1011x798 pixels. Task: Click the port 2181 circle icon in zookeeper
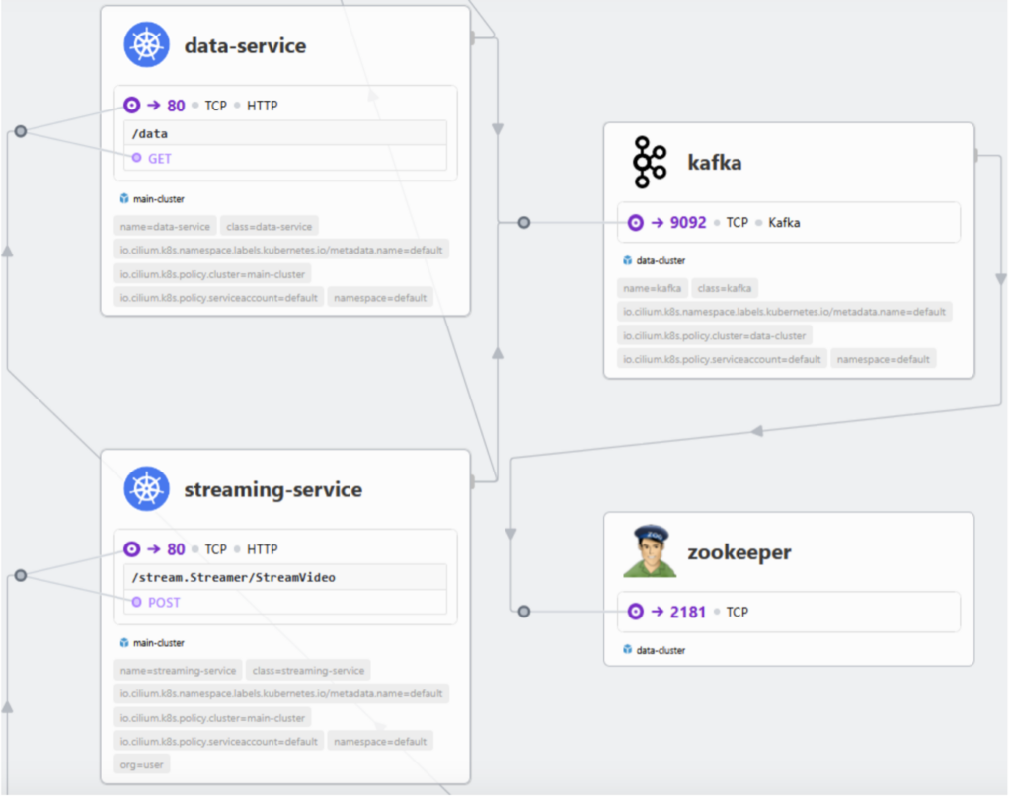[636, 612]
